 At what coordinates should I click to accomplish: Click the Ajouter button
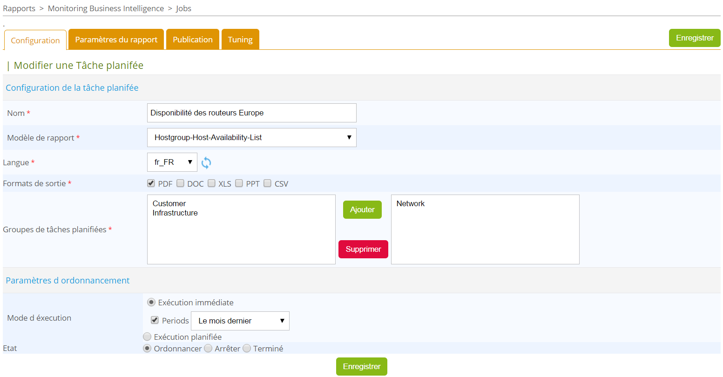[362, 210]
